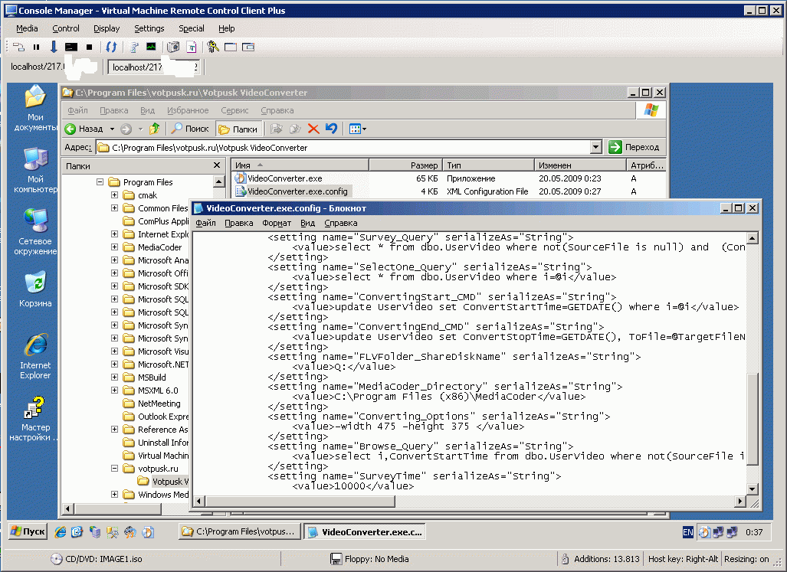787x572 pixels.
Task: Click the single window toolbar icon after keys
Action: [x=231, y=47]
